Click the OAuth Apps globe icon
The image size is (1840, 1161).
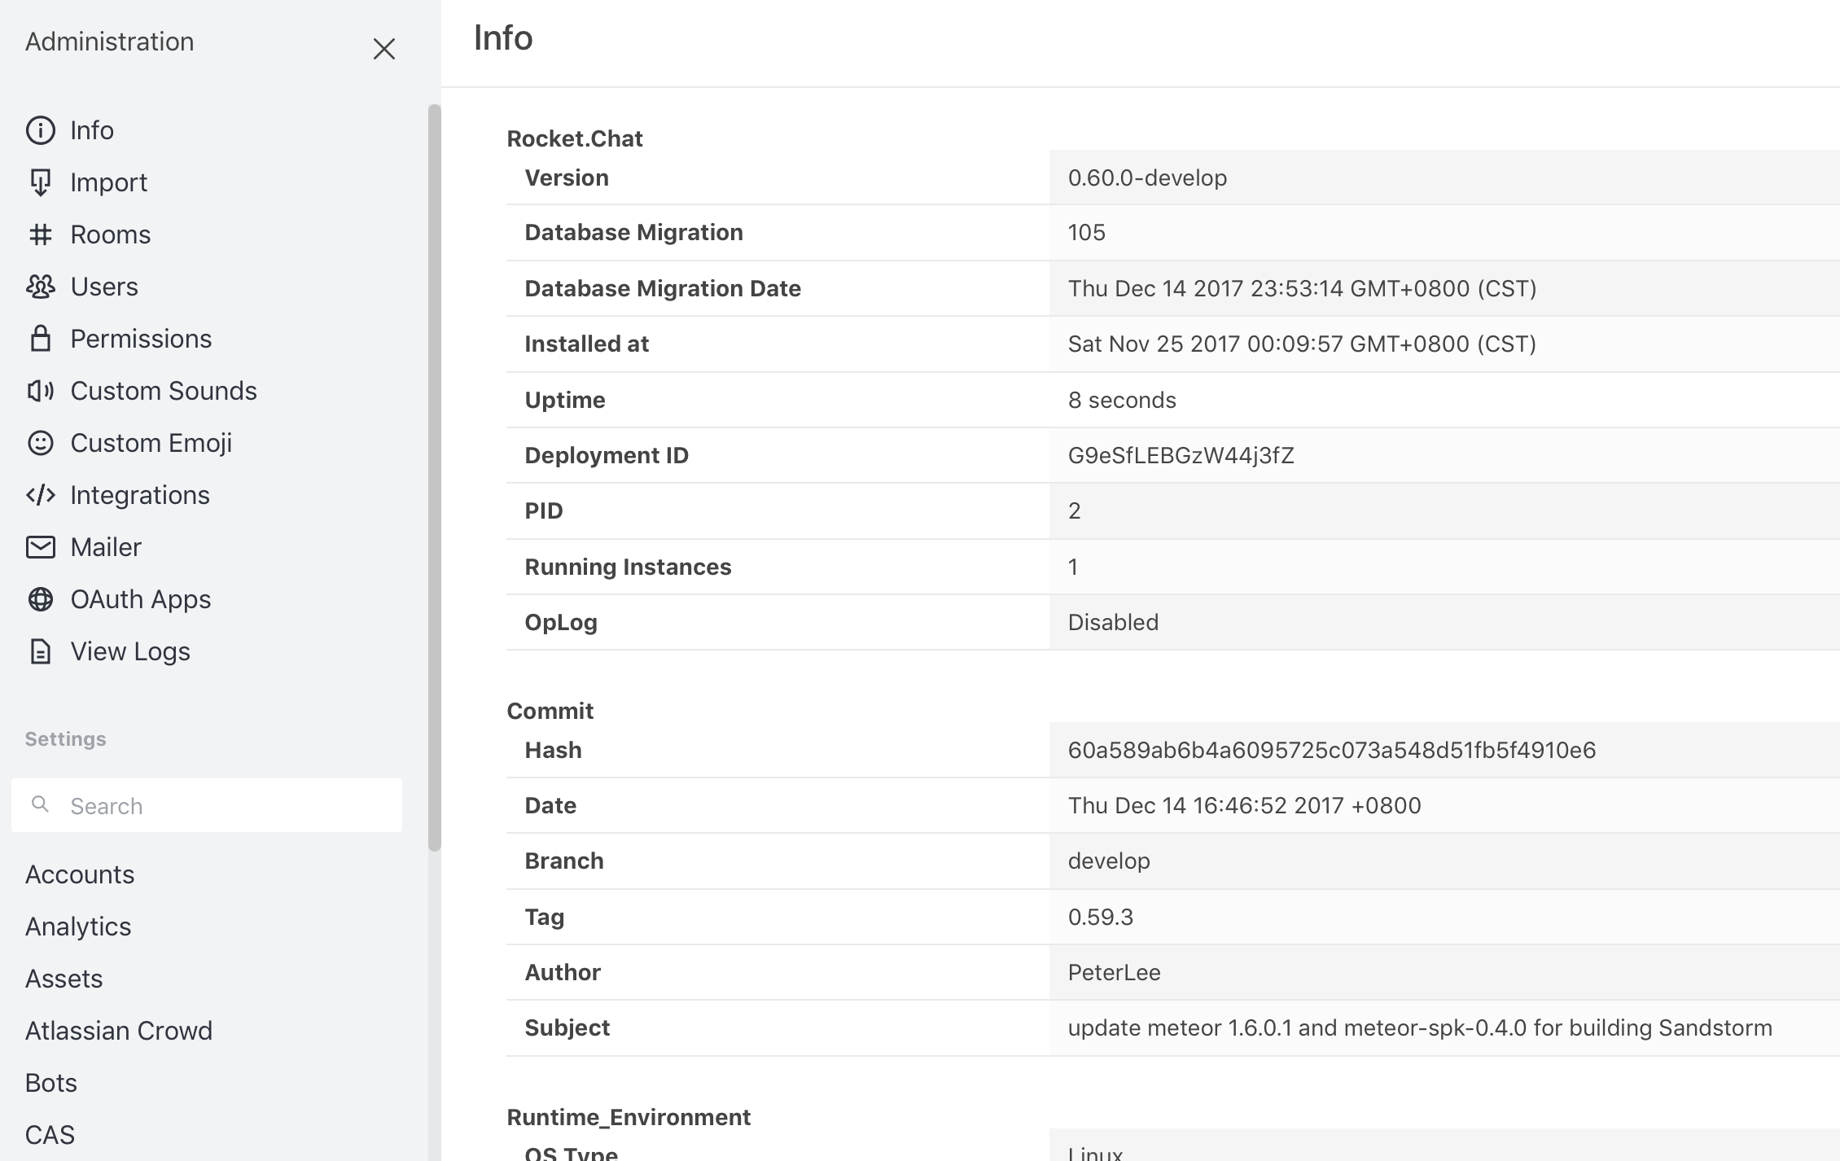[40, 599]
